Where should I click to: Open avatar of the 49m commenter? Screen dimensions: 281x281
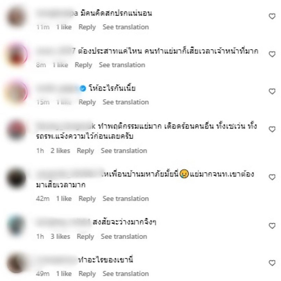point(16,263)
